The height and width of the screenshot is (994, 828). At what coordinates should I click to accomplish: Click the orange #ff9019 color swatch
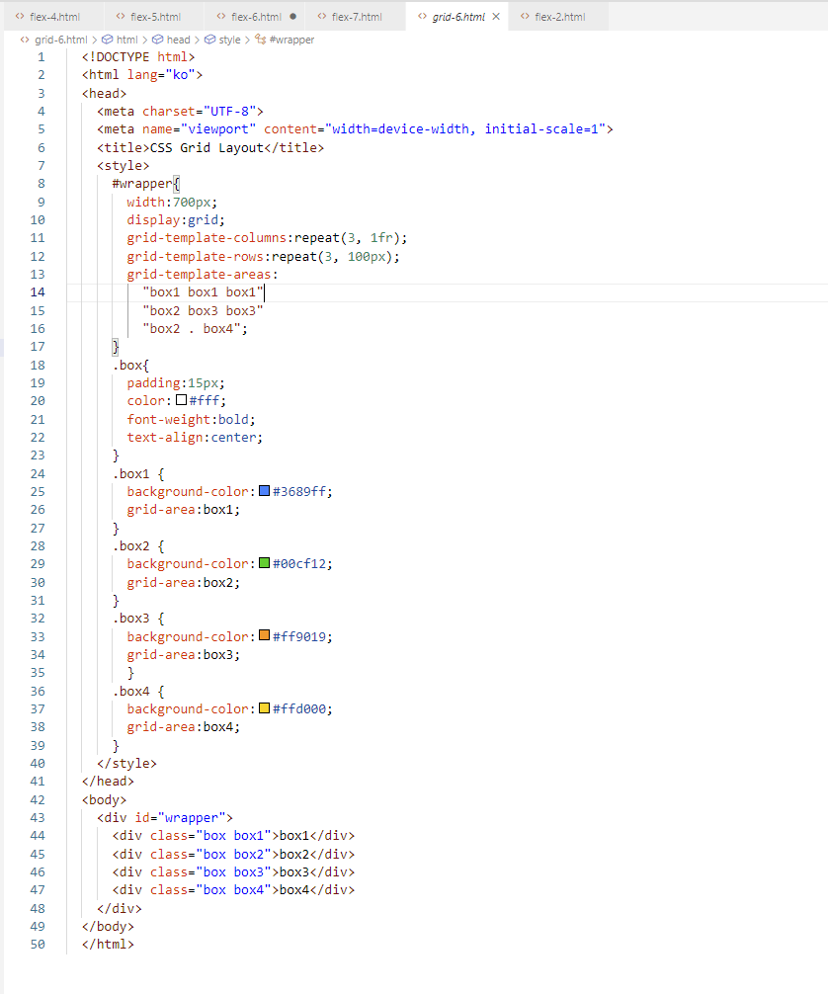click(x=265, y=636)
